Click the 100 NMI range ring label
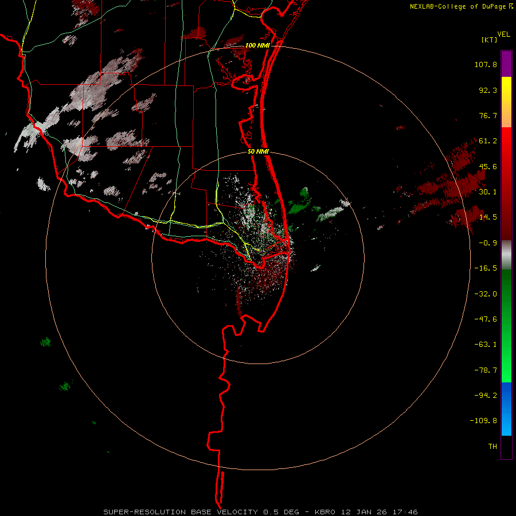Viewport: 516px width, 516px height. pyautogui.click(x=257, y=45)
